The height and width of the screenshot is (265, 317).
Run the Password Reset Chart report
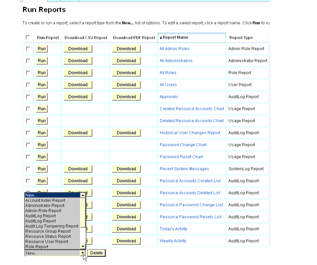(x=42, y=157)
